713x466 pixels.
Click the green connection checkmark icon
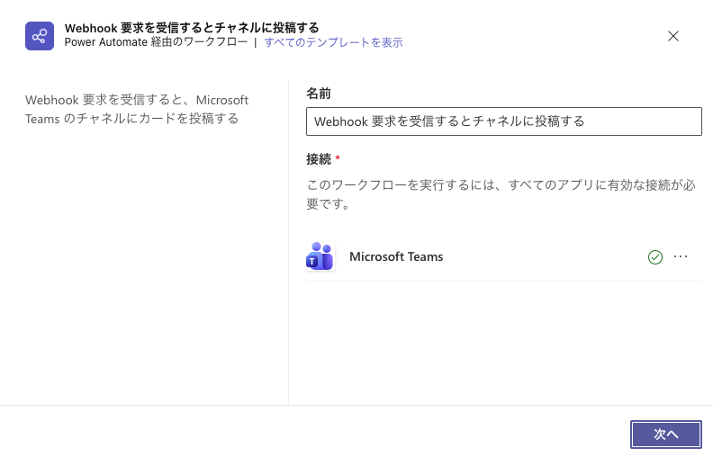tap(655, 257)
